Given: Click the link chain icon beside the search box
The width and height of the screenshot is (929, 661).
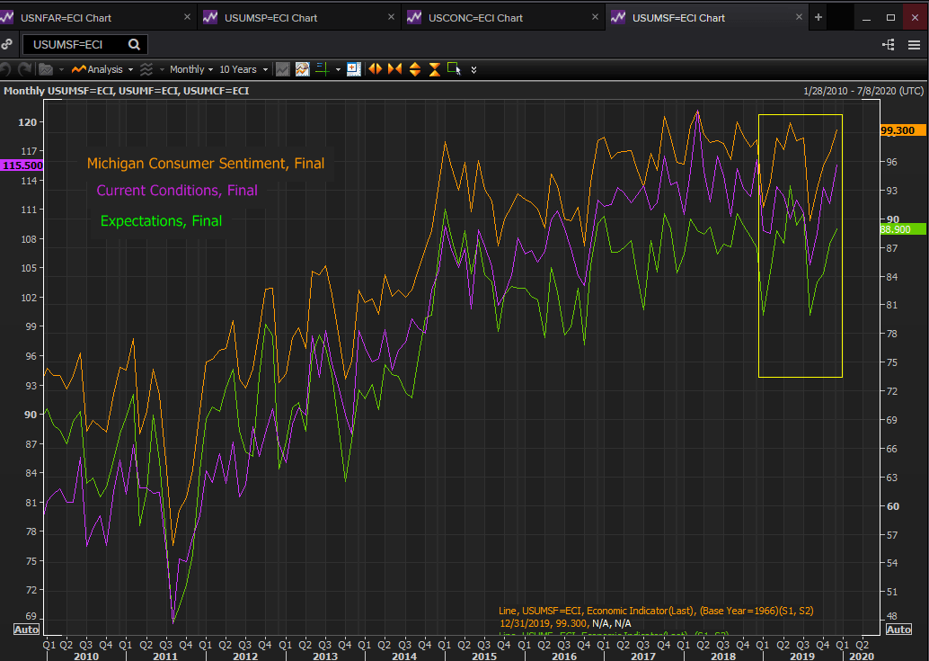Looking at the screenshot, I should (x=7, y=44).
